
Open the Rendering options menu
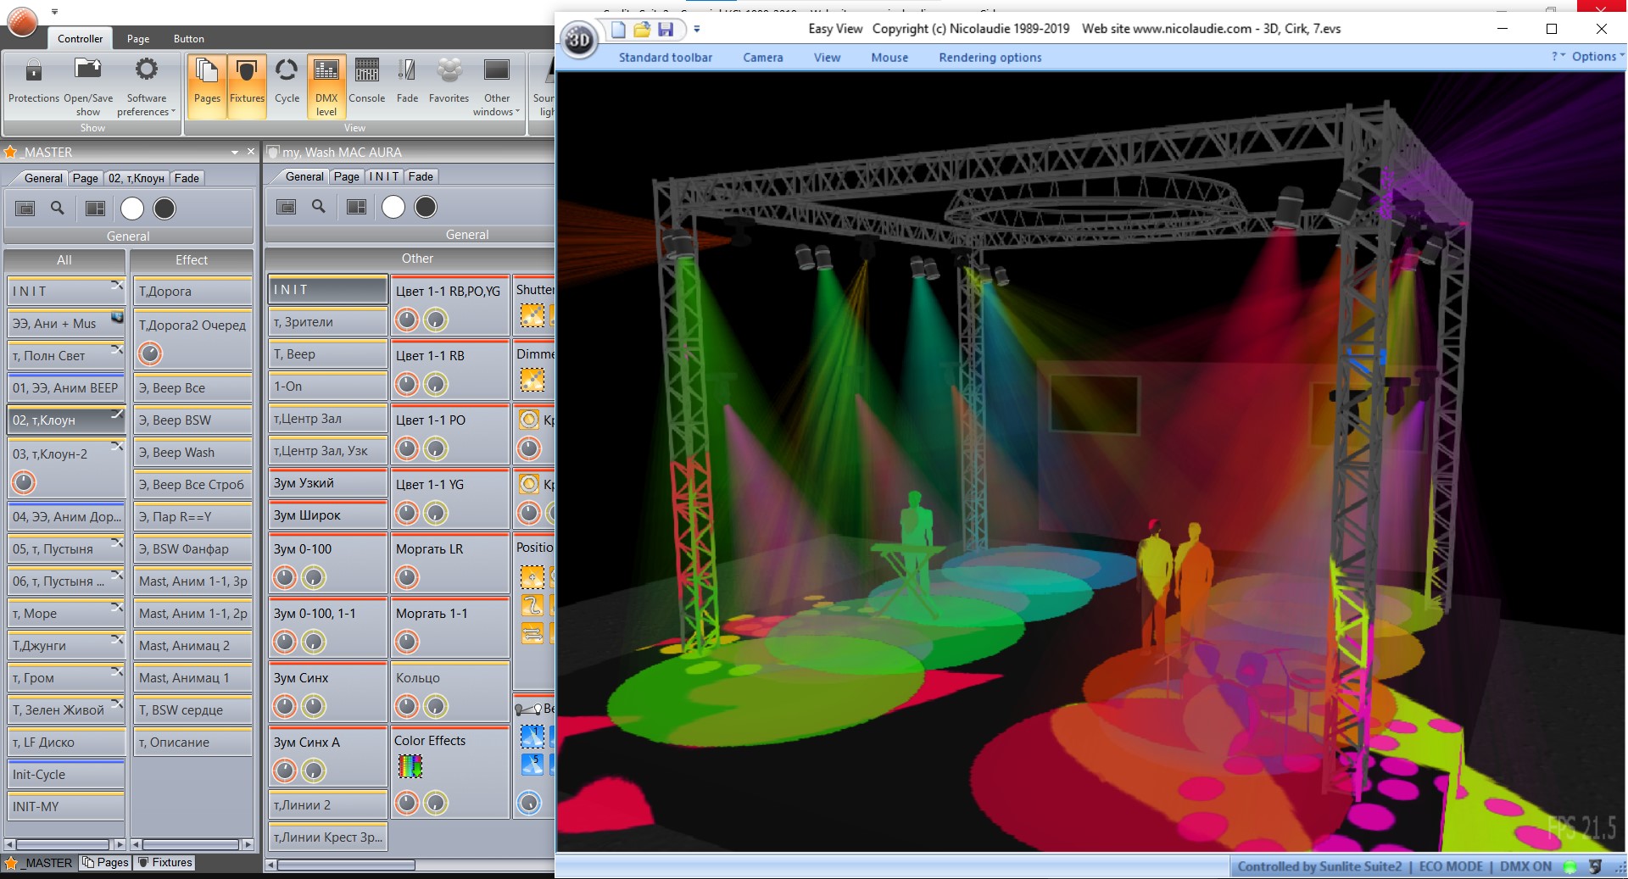[990, 58]
